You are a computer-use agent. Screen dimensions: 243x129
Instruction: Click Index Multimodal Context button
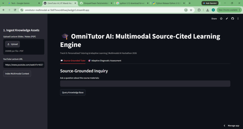[x=17, y=74]
